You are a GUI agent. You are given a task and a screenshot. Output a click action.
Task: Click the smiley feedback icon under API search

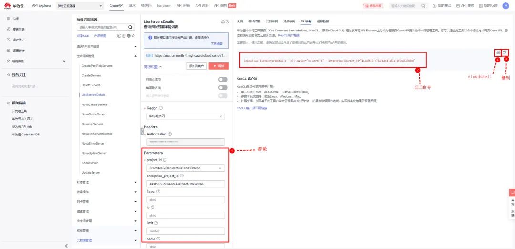coord(119,36)
